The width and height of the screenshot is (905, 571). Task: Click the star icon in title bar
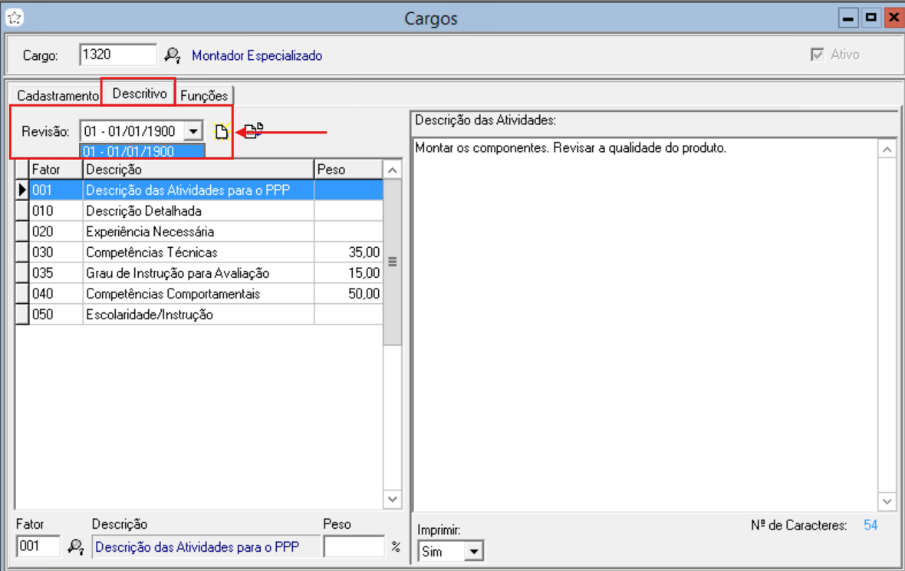(x=13, y=18)
